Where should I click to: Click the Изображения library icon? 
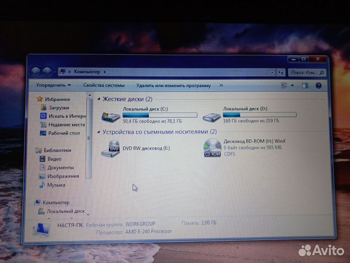click(42, 176)
